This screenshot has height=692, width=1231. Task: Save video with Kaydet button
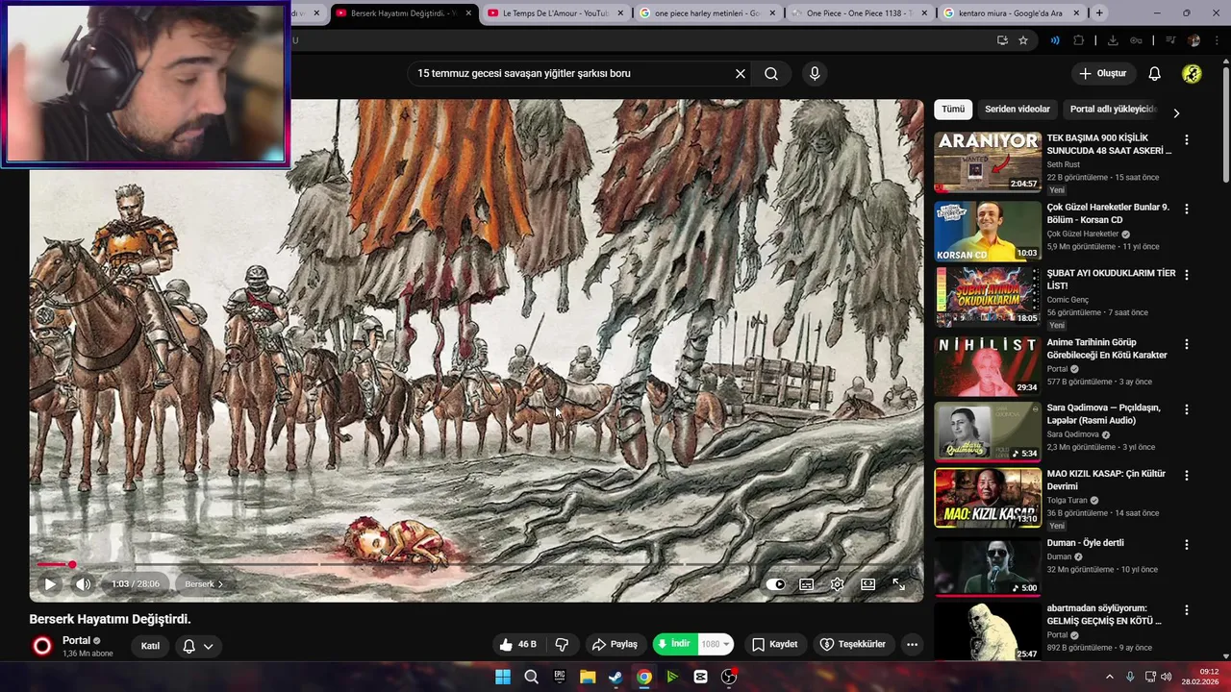click(774, 644)
